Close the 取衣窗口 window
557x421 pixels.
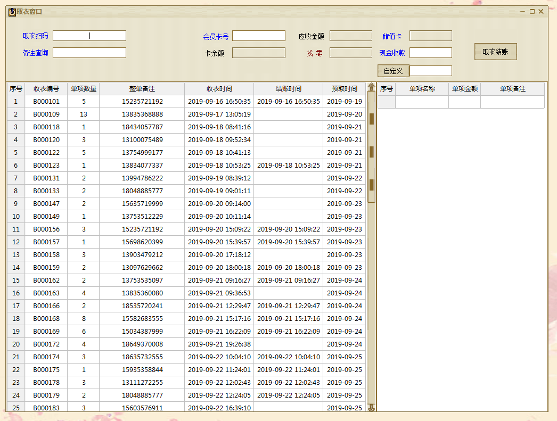point(541,12)
